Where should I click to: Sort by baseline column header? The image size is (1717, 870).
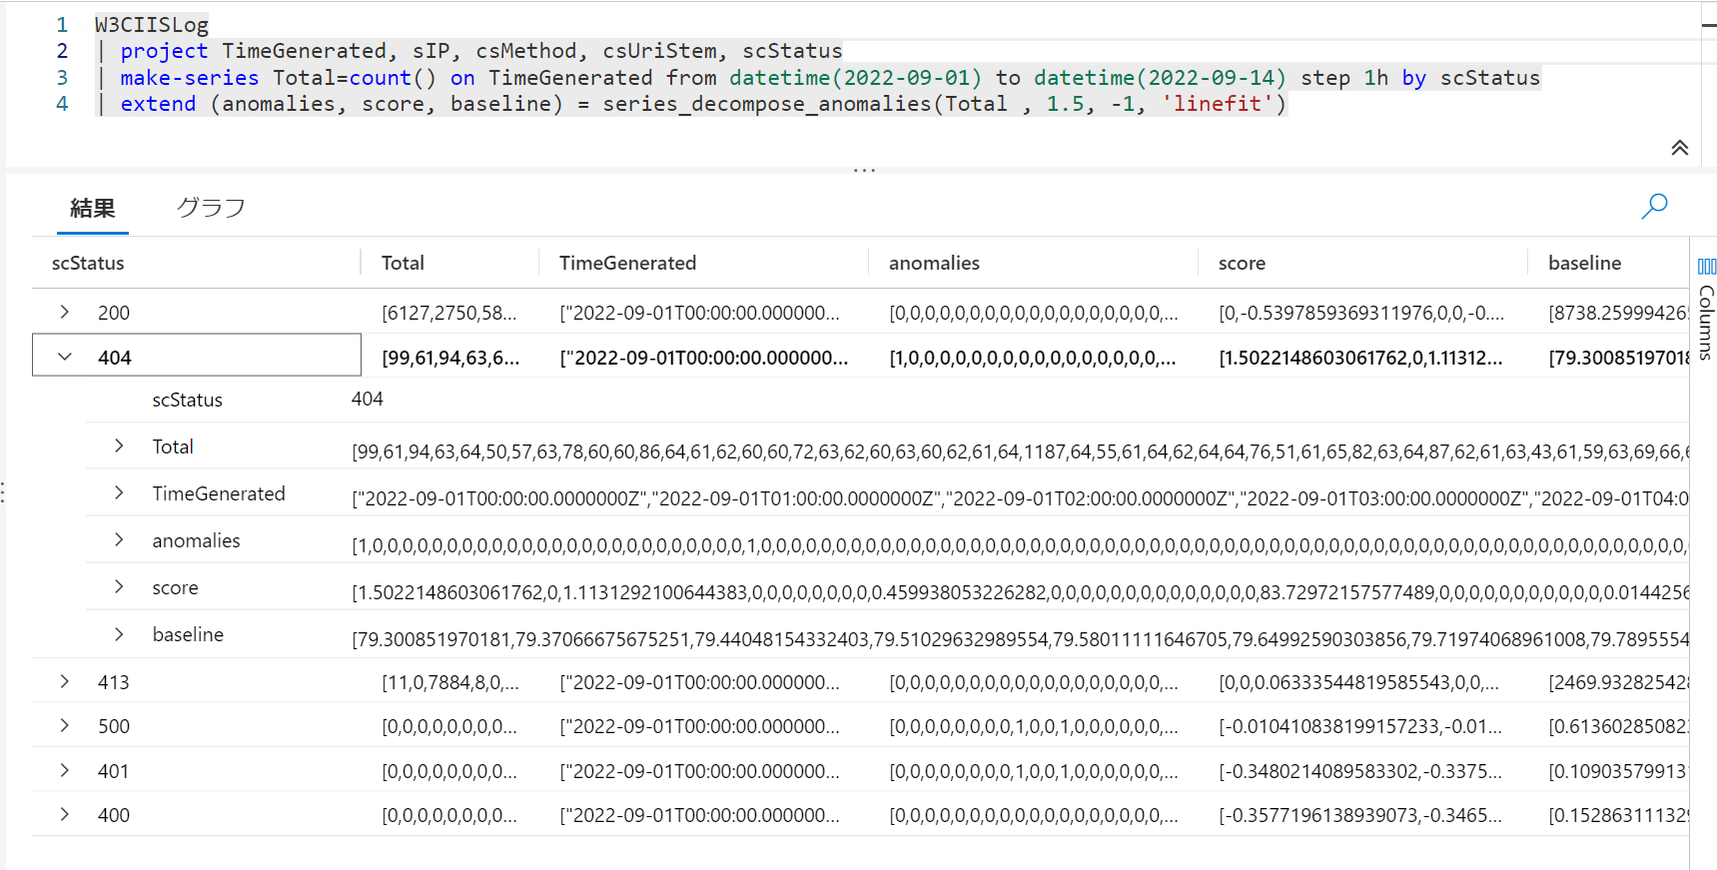1584,263
